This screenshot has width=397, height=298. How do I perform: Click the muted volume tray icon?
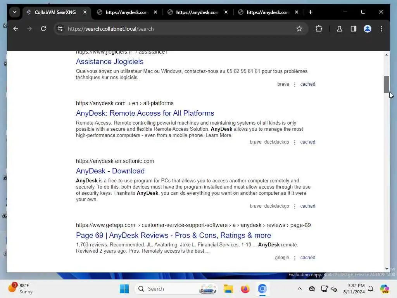(x=334, y=289)
